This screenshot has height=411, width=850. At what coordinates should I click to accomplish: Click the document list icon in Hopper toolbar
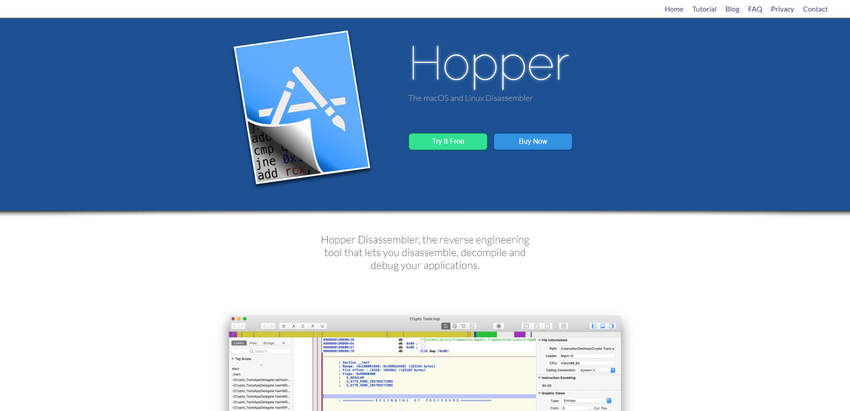[x=564, y=326]
